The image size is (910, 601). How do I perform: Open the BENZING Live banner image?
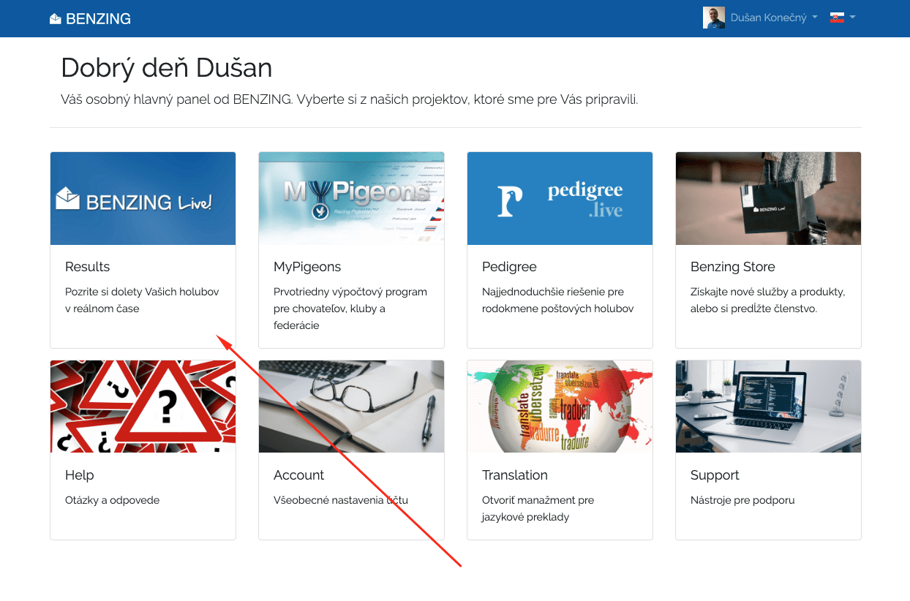click(143, 199)
